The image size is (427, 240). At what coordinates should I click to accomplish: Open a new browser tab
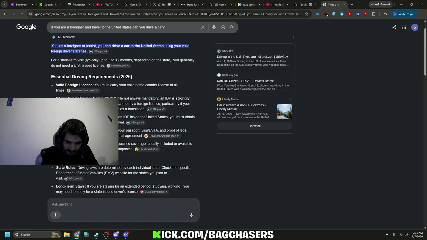[x=352, y=5]
